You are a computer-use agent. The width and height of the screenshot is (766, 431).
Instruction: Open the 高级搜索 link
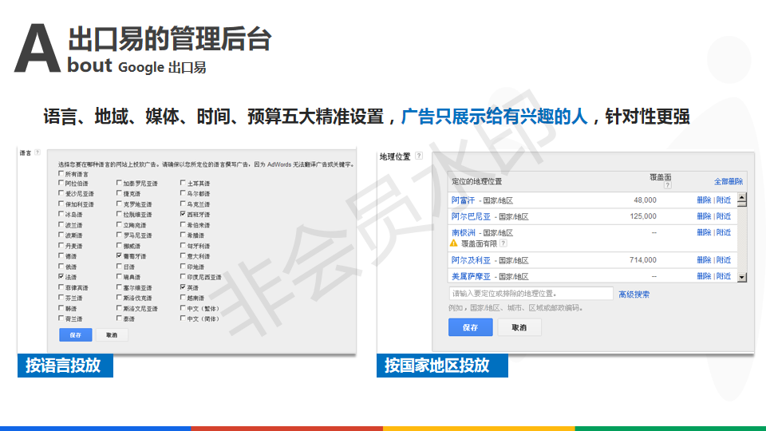(x=634, y=295)
